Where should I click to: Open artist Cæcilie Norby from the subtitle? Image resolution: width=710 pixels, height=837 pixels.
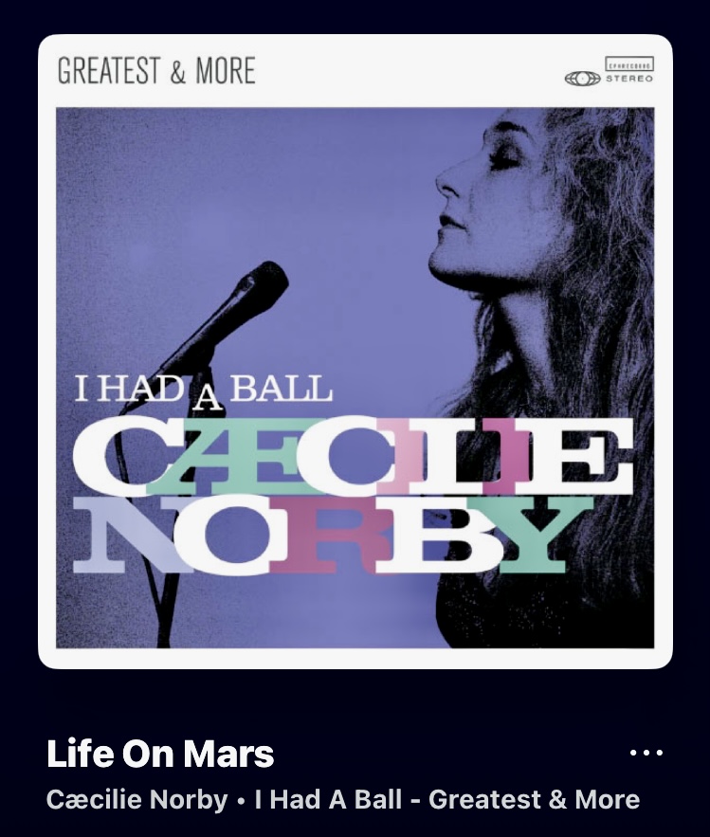(x=137, y=799)
